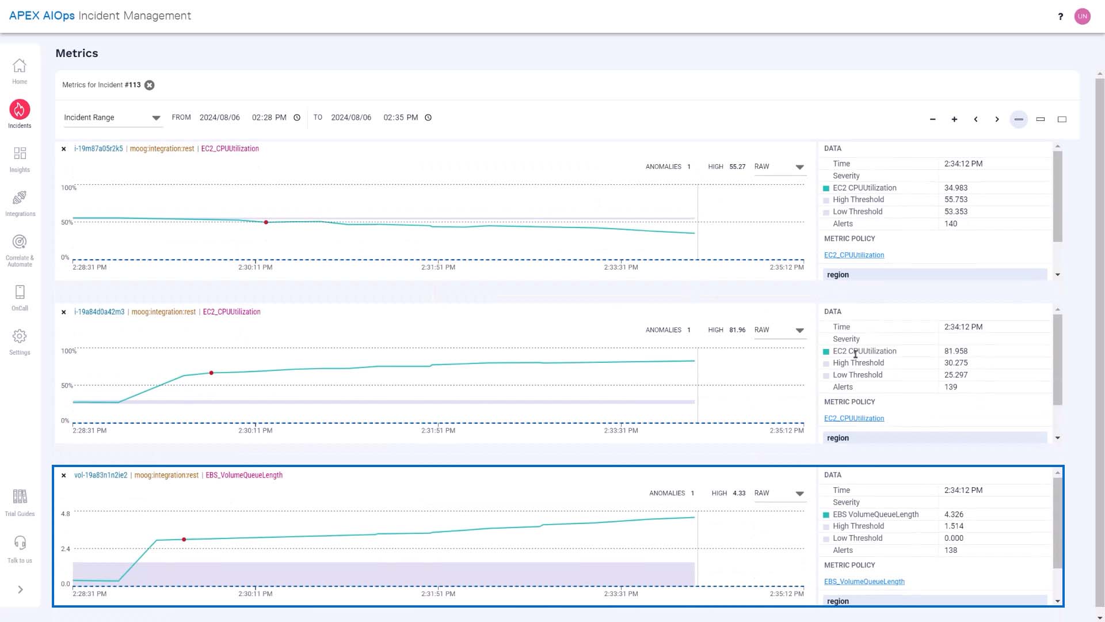Screen dimensions: 1105x622
Task: Open Insights in the sidebar
Action: click(20, 160)
